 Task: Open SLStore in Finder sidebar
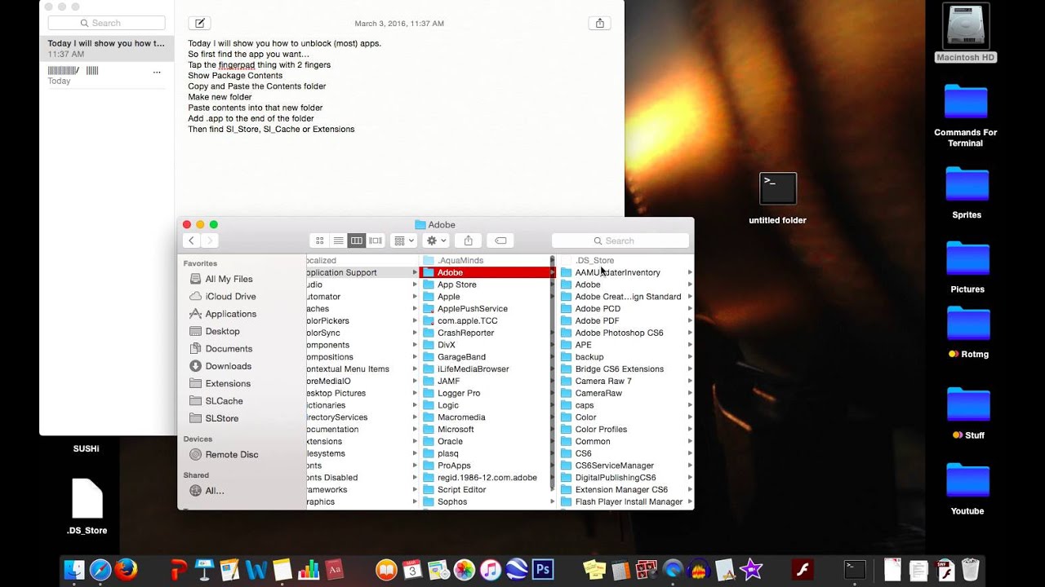[x=221, y=418]
